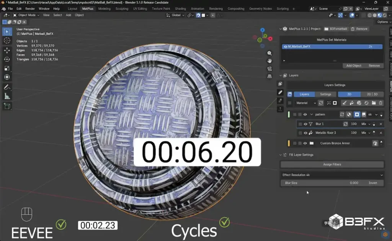This screenshot has width=392, height=241.
Task: Activate the Rotate tool
Action: (7, 59)
